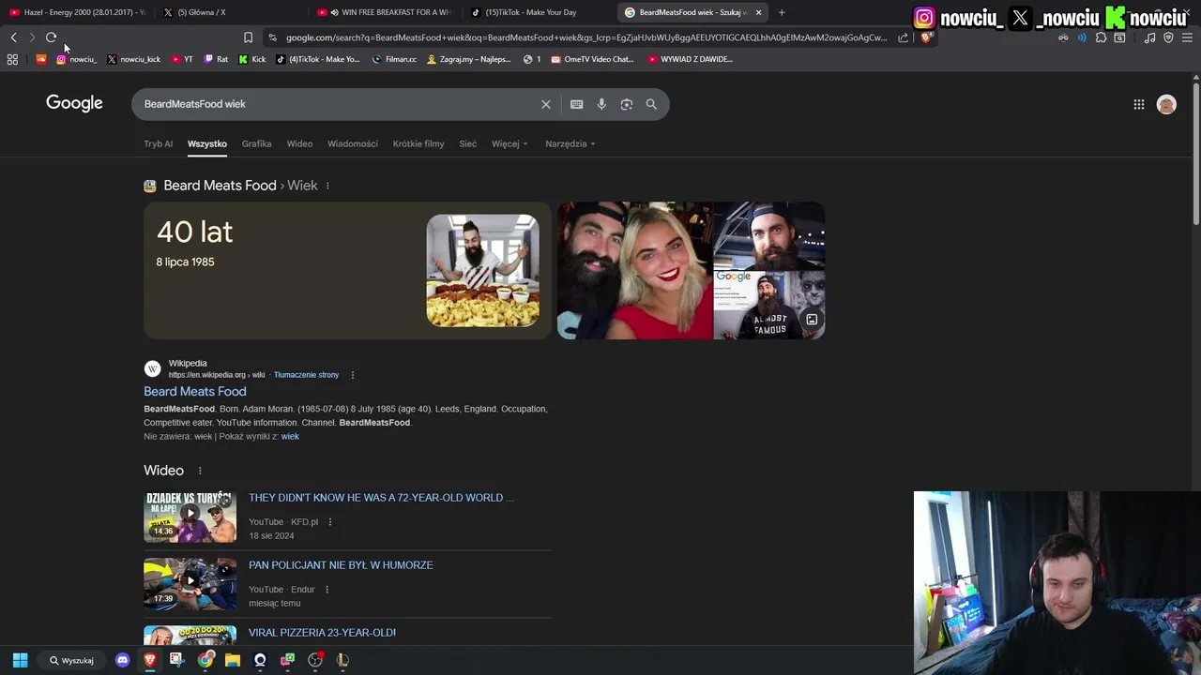This screenshot has width=1201, height=675.
Task: Open the thumbnail of bearded man with food
Action: [482, 271]
